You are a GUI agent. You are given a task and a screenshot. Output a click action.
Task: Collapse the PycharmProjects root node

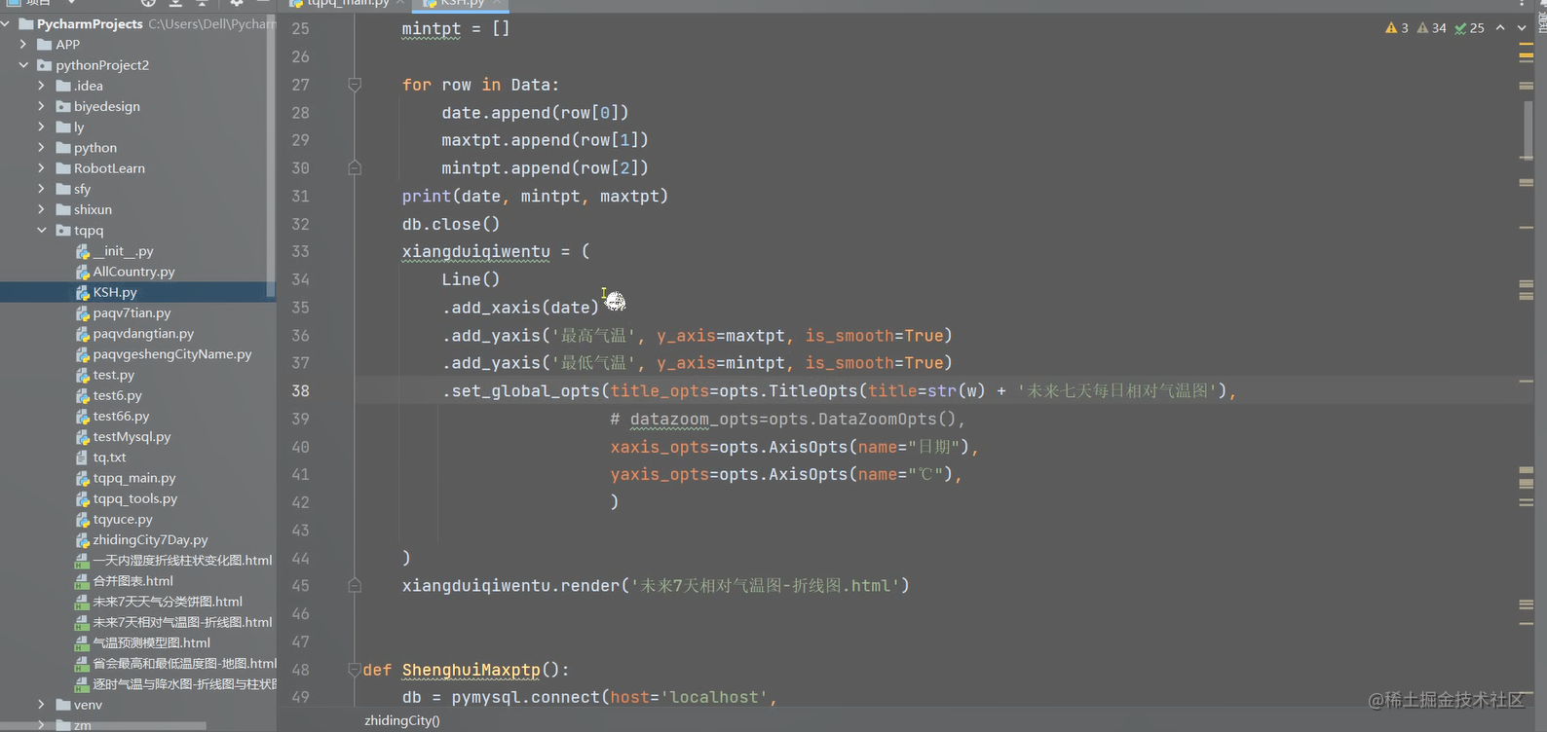[7, 23]
